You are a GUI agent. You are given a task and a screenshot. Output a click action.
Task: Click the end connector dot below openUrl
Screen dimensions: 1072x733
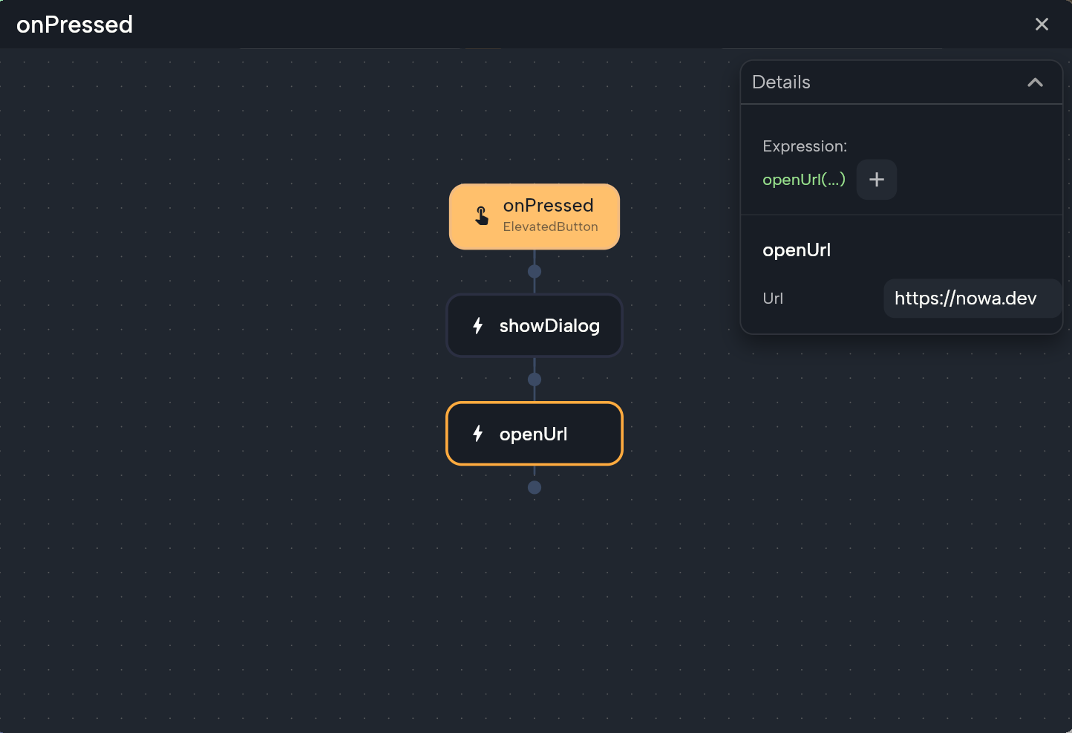(535, 488)
